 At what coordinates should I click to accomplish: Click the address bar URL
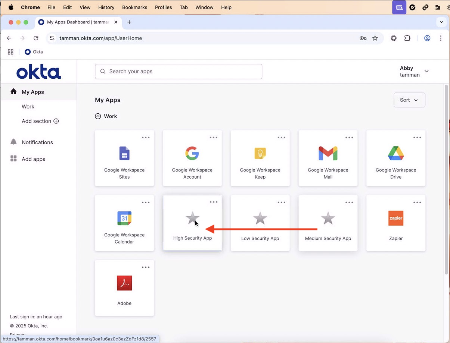tap(101, 38)
